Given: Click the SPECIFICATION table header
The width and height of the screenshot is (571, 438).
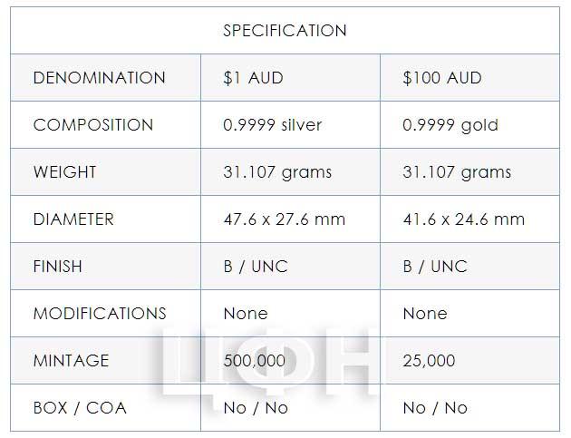Looking at the screenshot, I should click(285, 31).
